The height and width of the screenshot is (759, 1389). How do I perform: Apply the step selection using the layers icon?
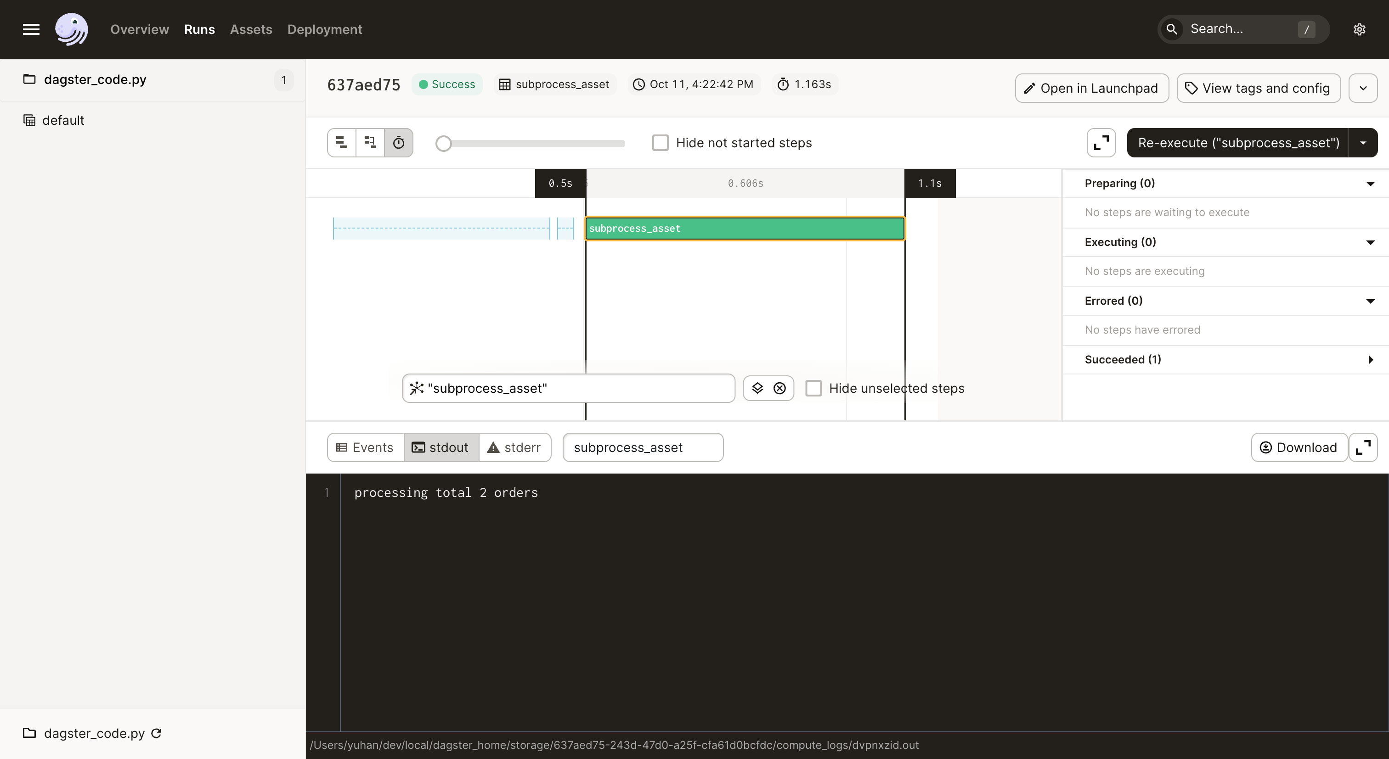[x=757, y=388]
